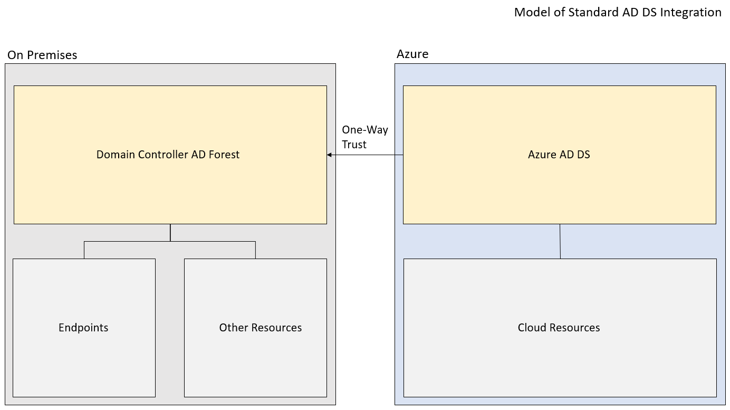Select the Other Resources box
The height and width of the screenshot is (410, 730).
[x=255, y=328]
